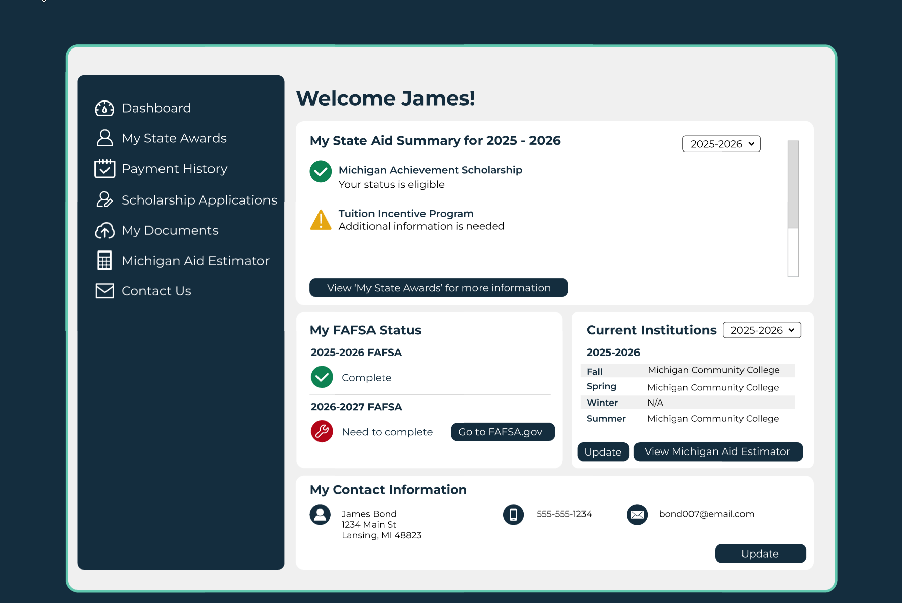The width and height of the screenshot is (902, 603).
Task: Open My Documents from sidebar
Action: pos(170,230)
